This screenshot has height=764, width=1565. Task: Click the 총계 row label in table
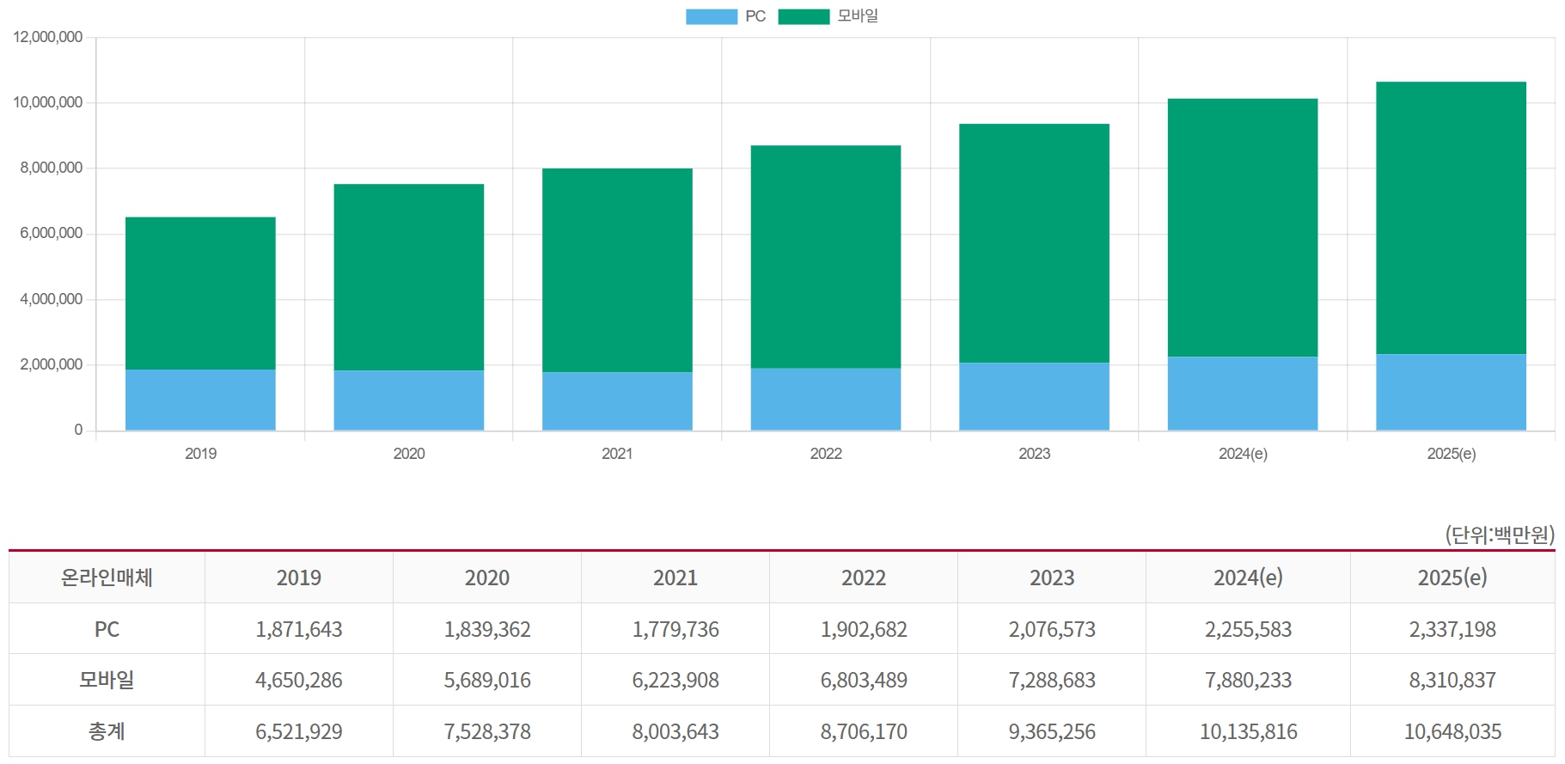click(x=107, y=731)
